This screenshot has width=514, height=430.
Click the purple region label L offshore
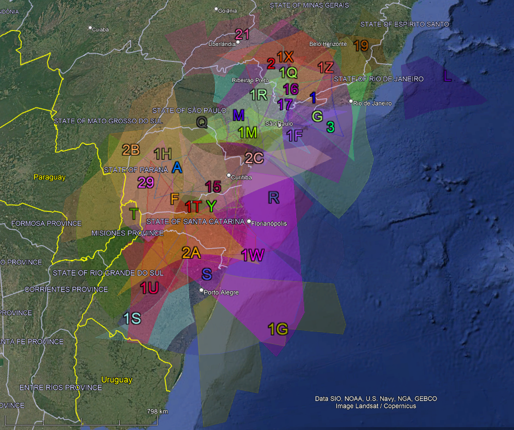tap(447, 76)
